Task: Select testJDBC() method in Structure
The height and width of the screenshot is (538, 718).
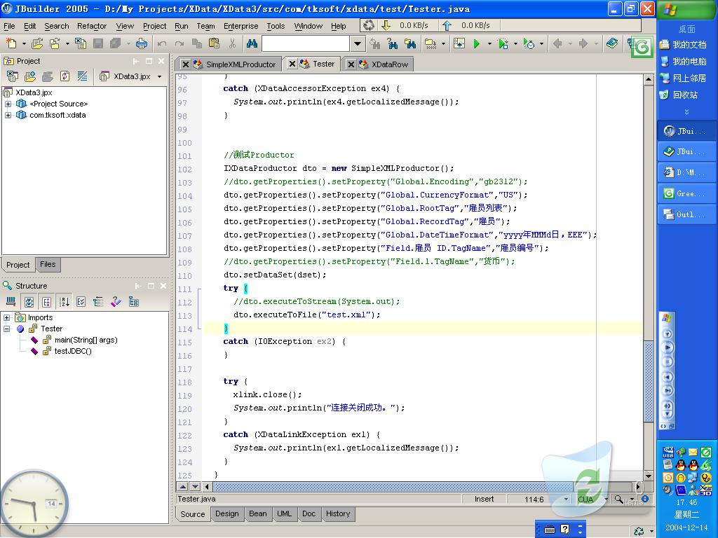Action: click(x=73, y=352)
